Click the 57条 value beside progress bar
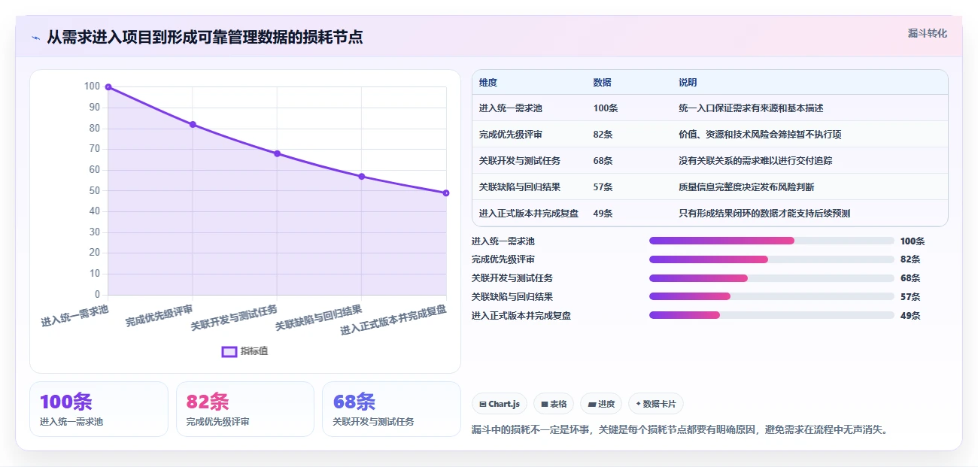This screenshot has height=467, width=978. [x=910, y=296]
